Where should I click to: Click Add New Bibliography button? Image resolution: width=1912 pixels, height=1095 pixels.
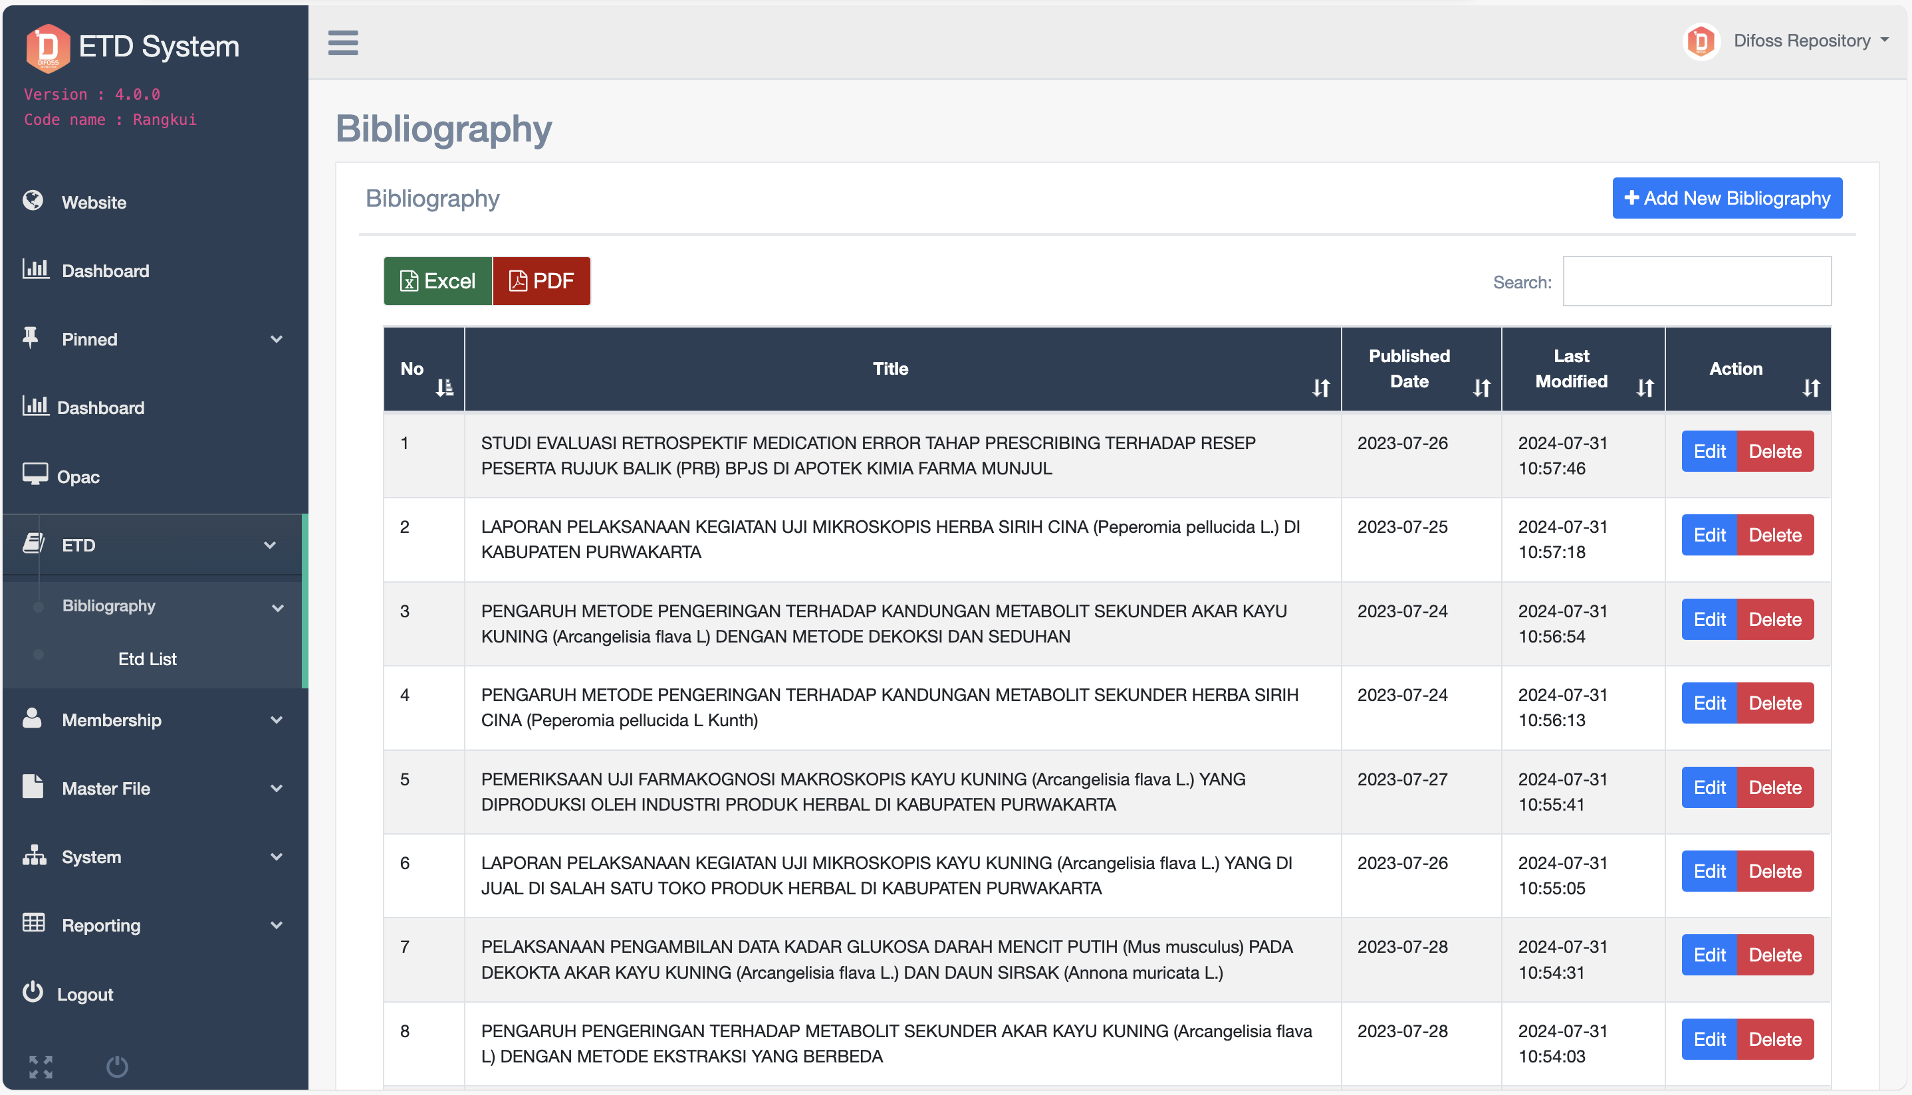[x=1727, y=198]
